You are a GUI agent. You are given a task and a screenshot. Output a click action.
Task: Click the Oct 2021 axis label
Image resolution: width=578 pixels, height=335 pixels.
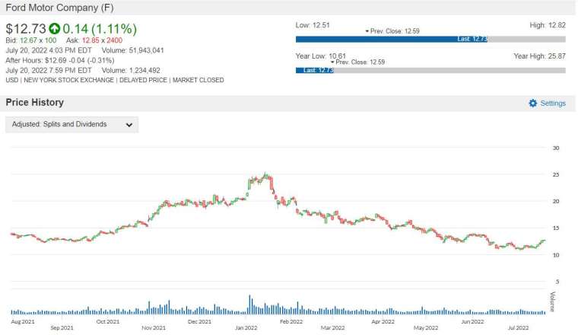tap(108, 321)
